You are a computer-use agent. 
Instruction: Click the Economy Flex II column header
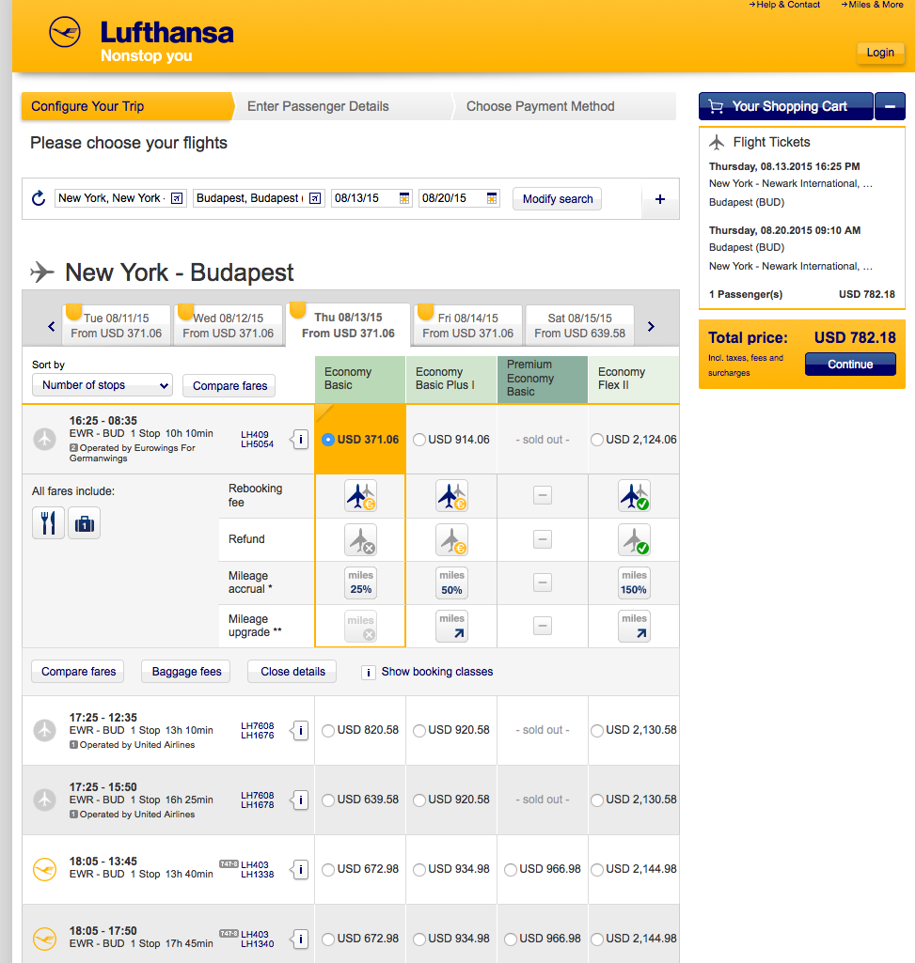click(634, 379)
